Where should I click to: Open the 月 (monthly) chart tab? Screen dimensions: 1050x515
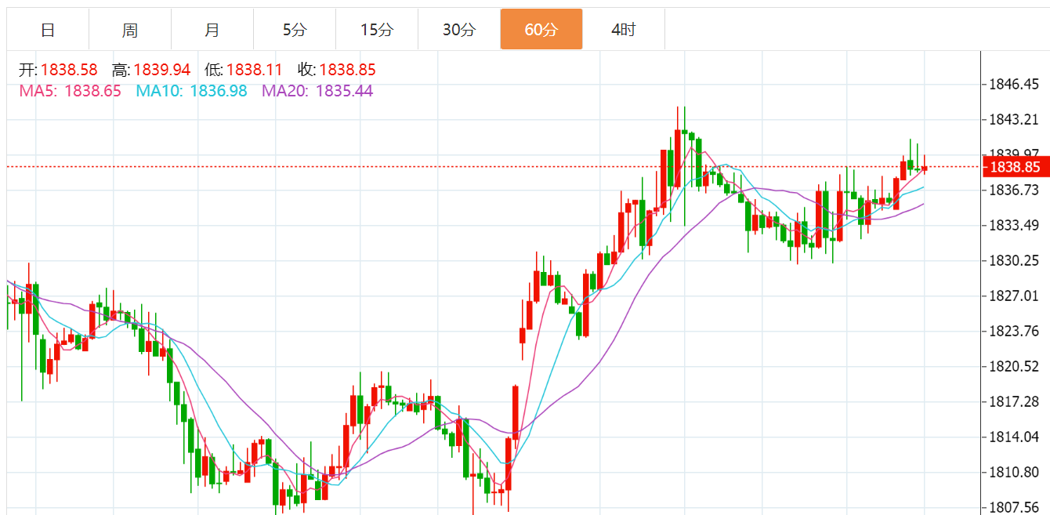tap(212, 30)
